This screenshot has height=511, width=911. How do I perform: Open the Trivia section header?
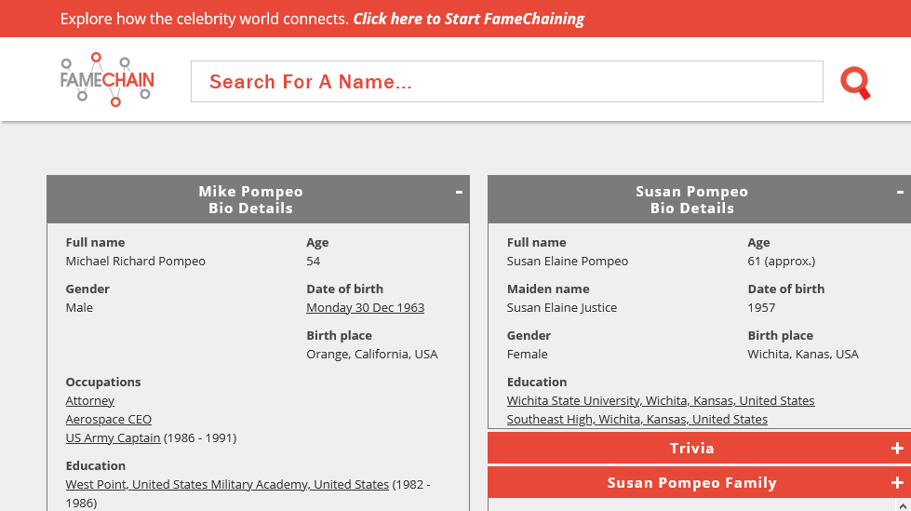(x=700, y=449)
